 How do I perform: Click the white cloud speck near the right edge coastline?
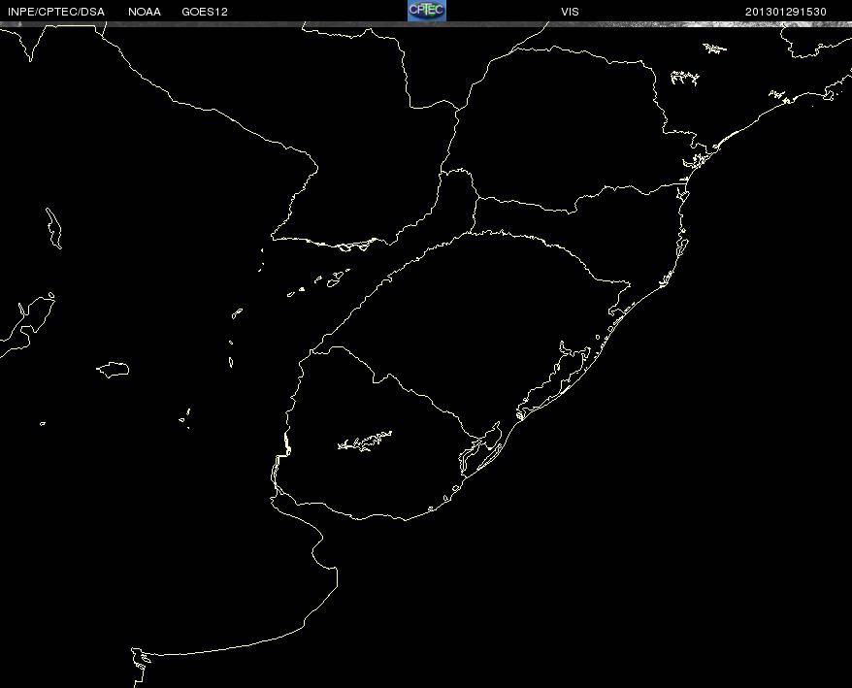click(x=776, y=95)
